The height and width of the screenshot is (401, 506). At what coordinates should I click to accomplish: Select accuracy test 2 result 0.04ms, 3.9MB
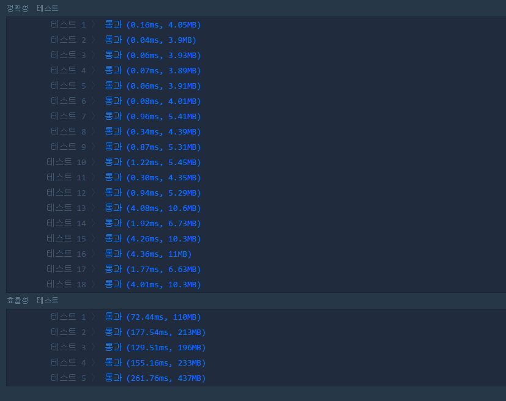point(151,40)
